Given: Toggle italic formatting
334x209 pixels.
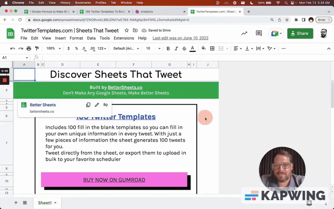Looking at the screenshot, I should 176,49.
